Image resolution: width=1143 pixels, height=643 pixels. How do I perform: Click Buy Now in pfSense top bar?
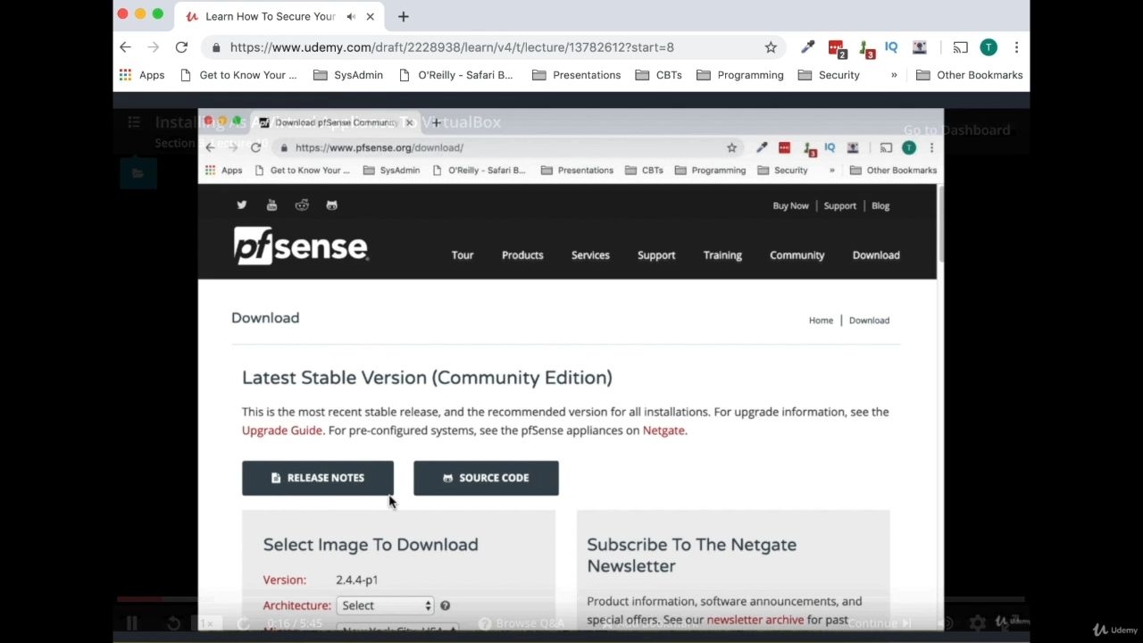tap(790, 205)
